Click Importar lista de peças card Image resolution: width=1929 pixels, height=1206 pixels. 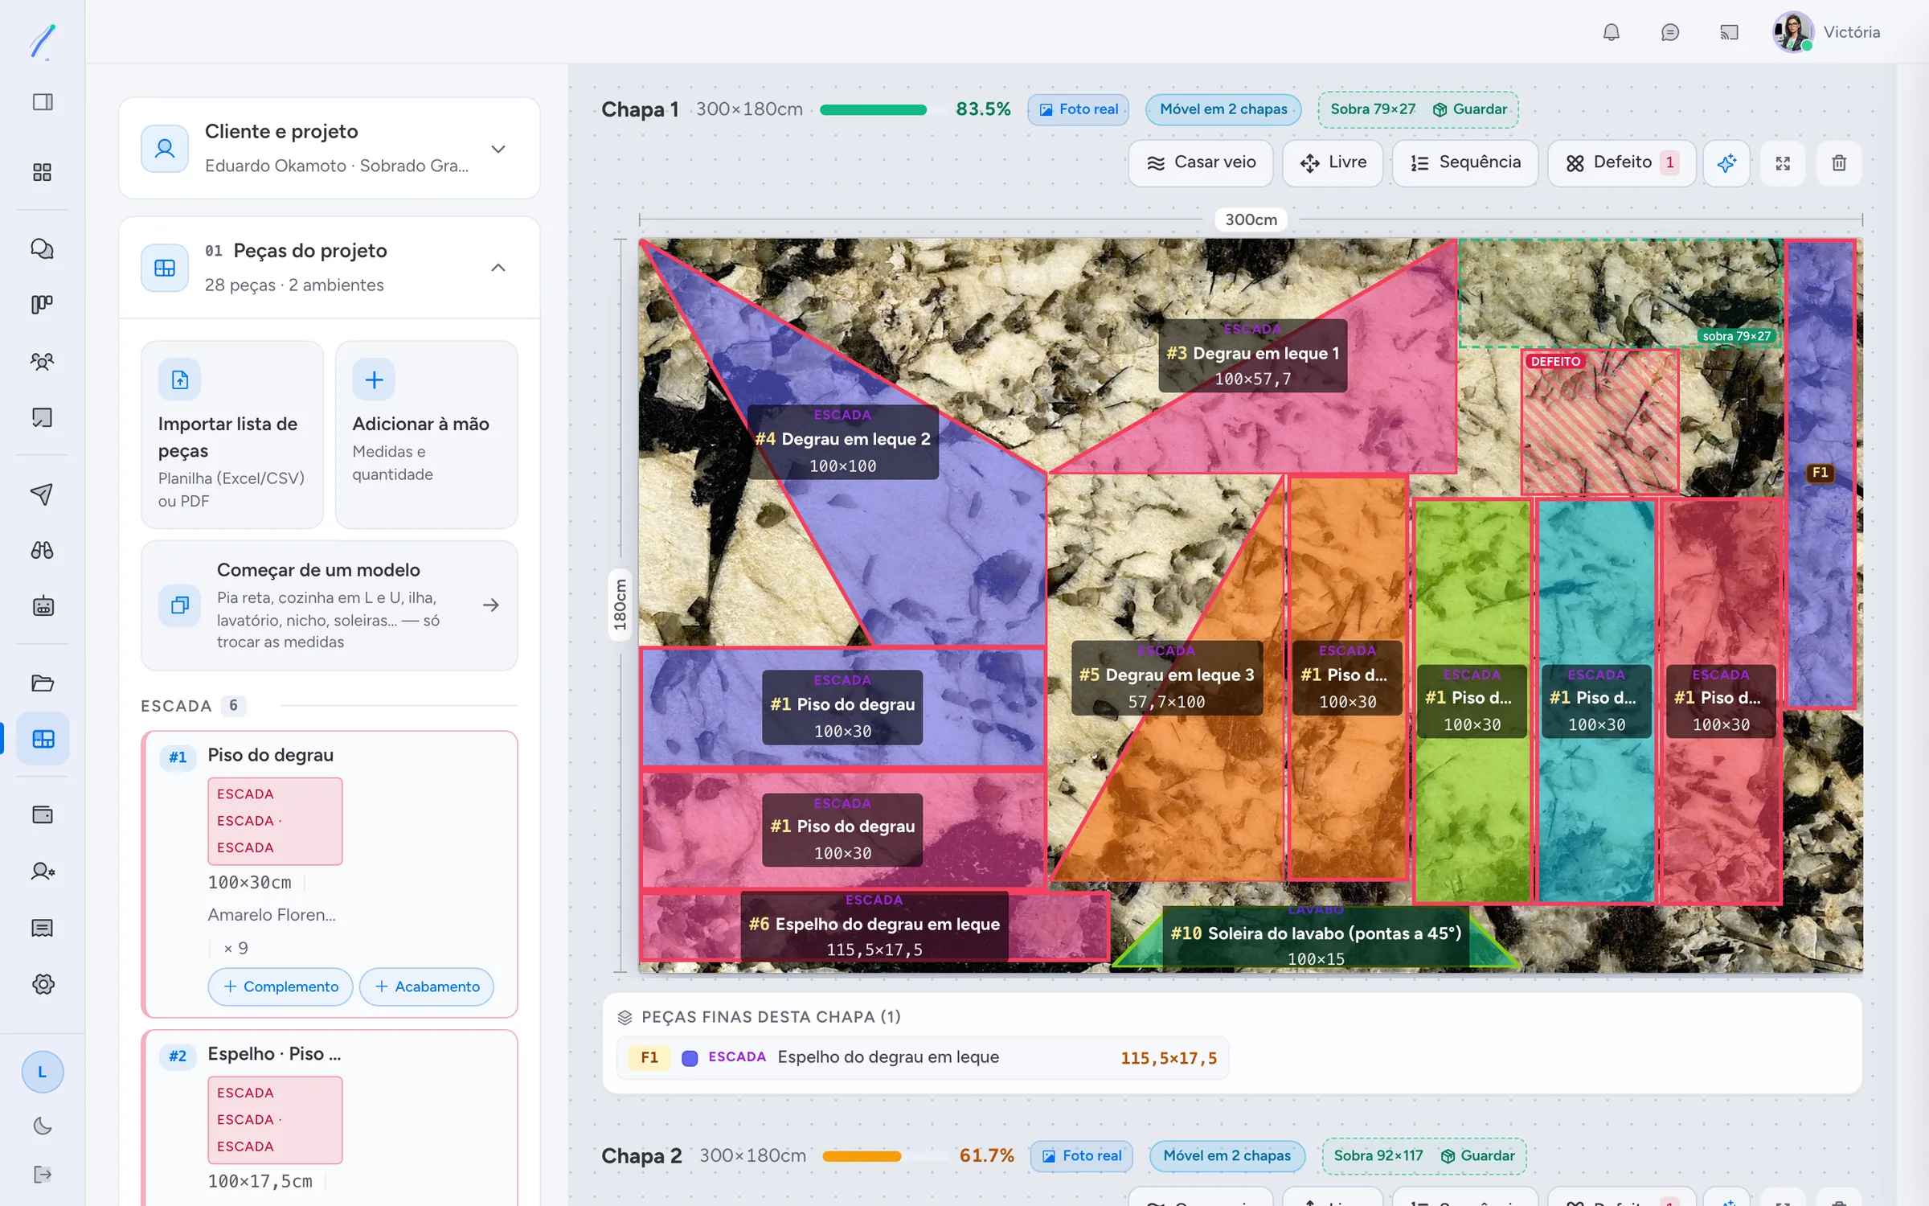coord(232,434)
